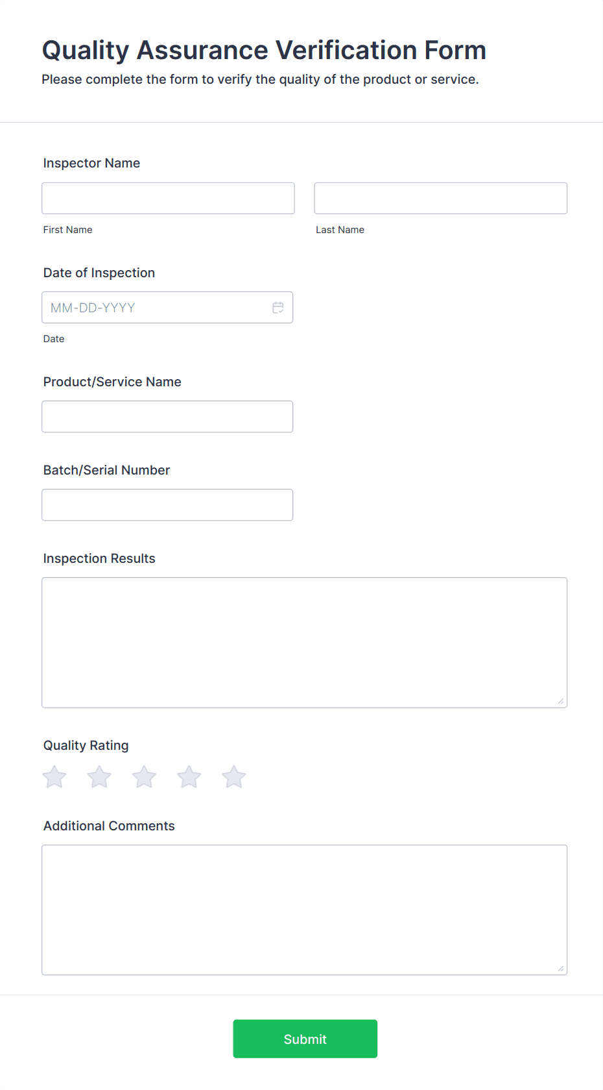Give a five-star quality rating
Image resolution: width=603 pixels, height=1090 pixels.
click(x=234, y=776)
